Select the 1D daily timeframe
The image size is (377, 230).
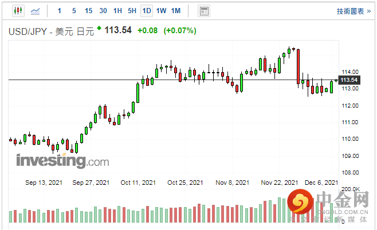coord(147,11)
